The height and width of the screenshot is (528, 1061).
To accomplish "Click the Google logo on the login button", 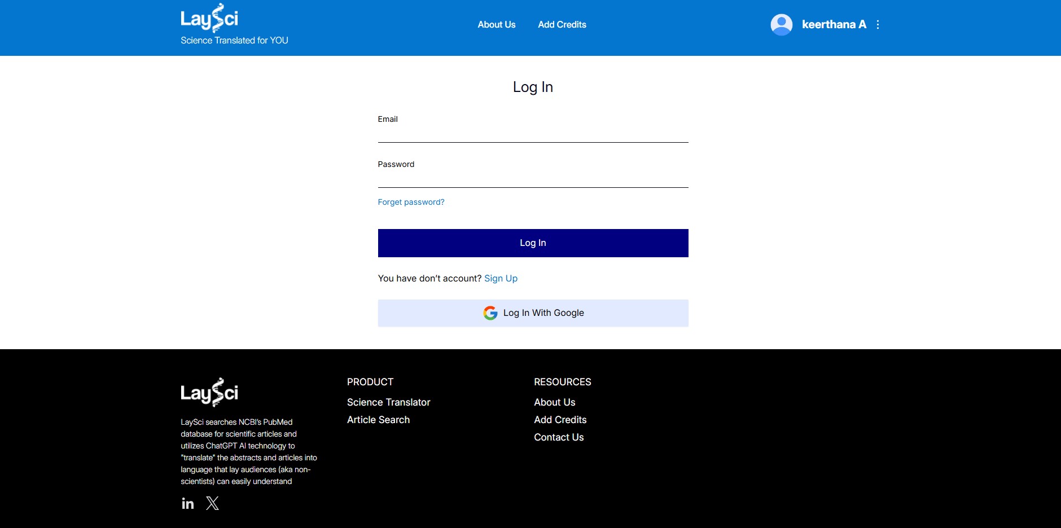I will coord(490,313).
